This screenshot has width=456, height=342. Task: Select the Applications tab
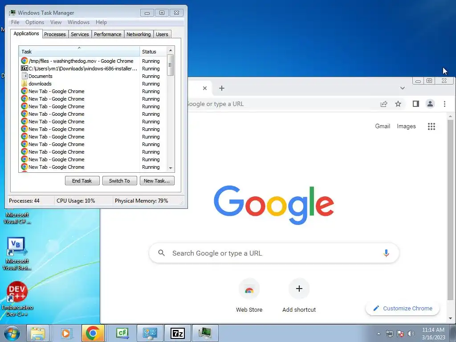26,33
